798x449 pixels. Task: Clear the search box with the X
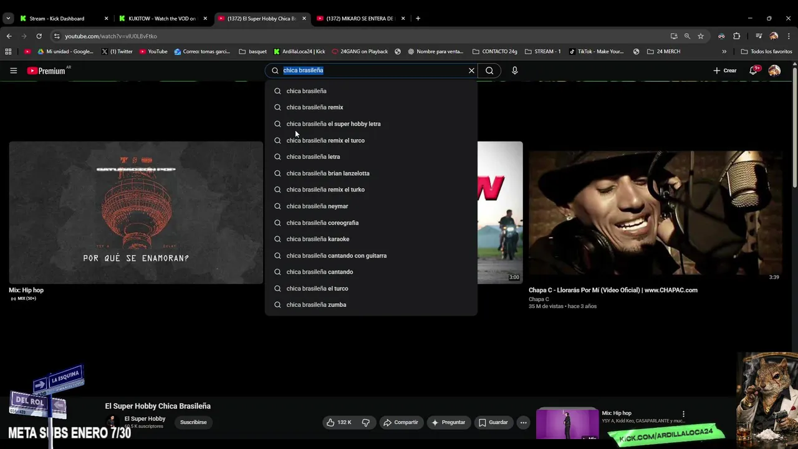click(471, 70)
